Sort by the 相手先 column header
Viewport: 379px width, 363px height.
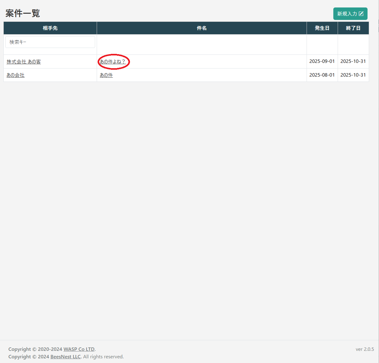pos(50,28)
